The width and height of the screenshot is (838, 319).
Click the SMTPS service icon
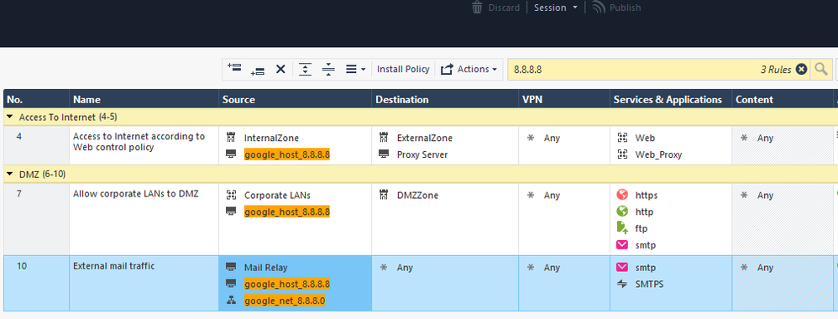click(622, 285)
